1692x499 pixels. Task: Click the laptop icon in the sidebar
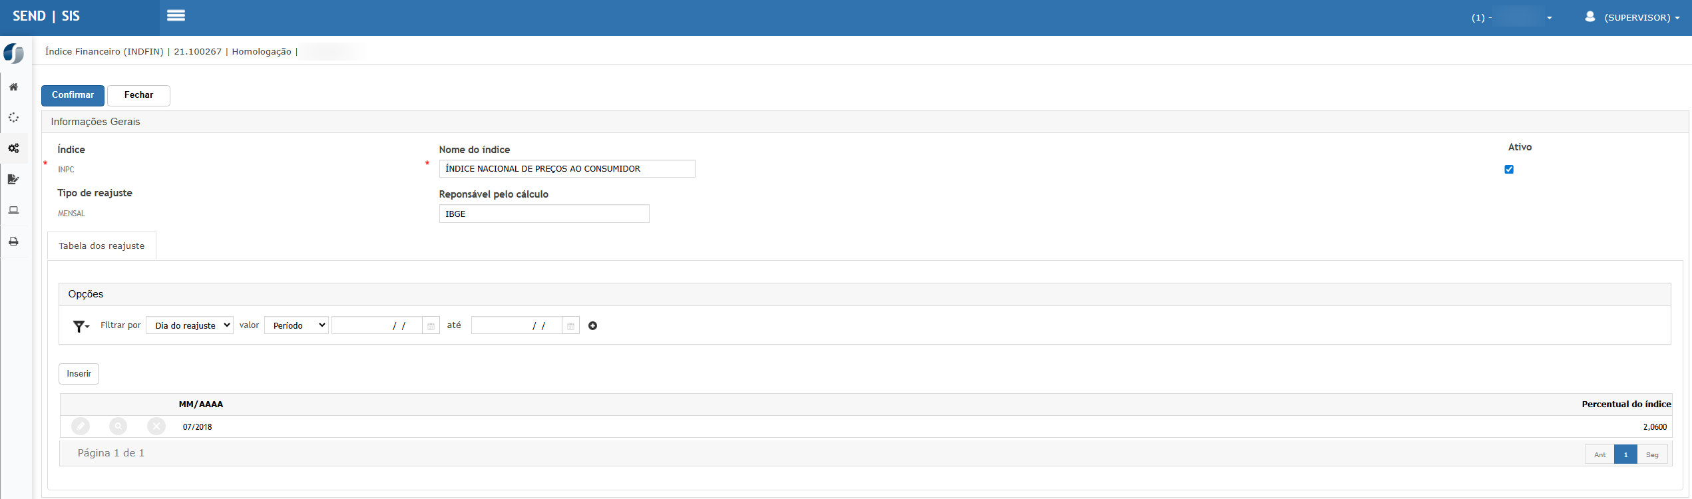pyautogui.click(x=13, y=210)
